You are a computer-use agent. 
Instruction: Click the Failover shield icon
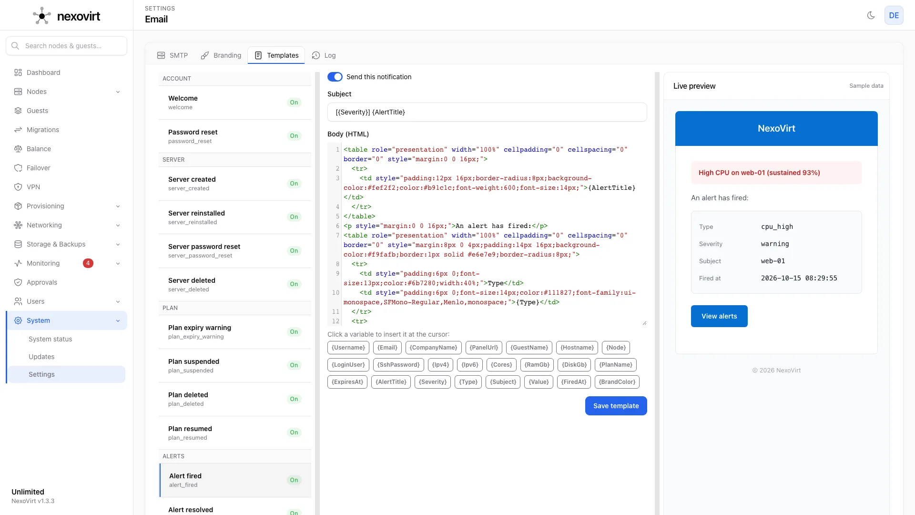18,168
